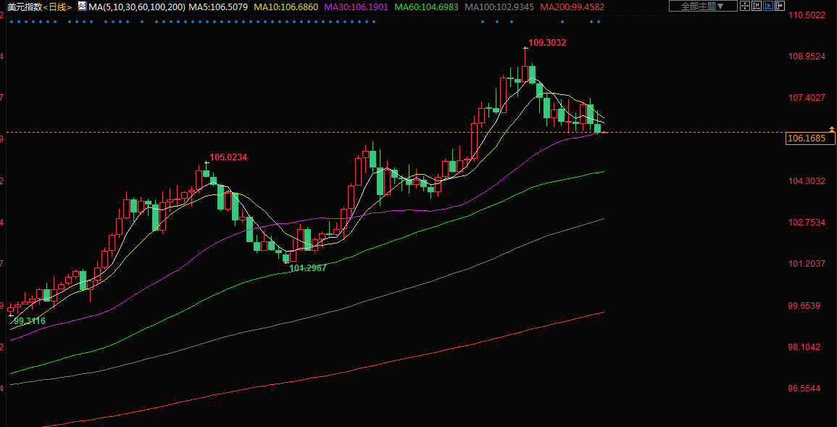Click the MA indicator chart icon
This screenshot has width=837, height=427.
[82, 7]
